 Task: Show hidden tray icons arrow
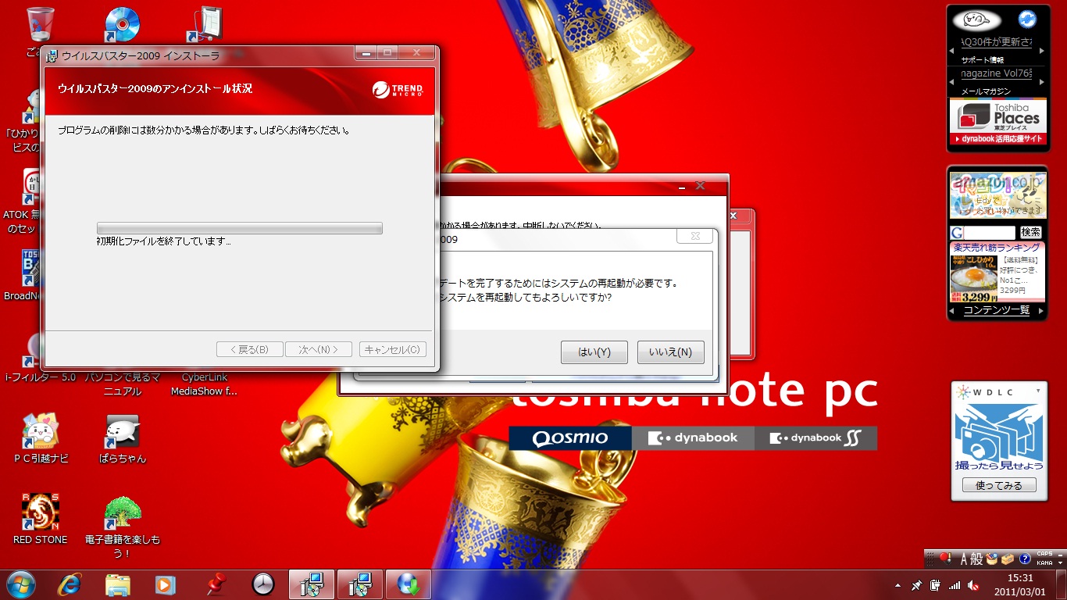[x=897, y=585]
